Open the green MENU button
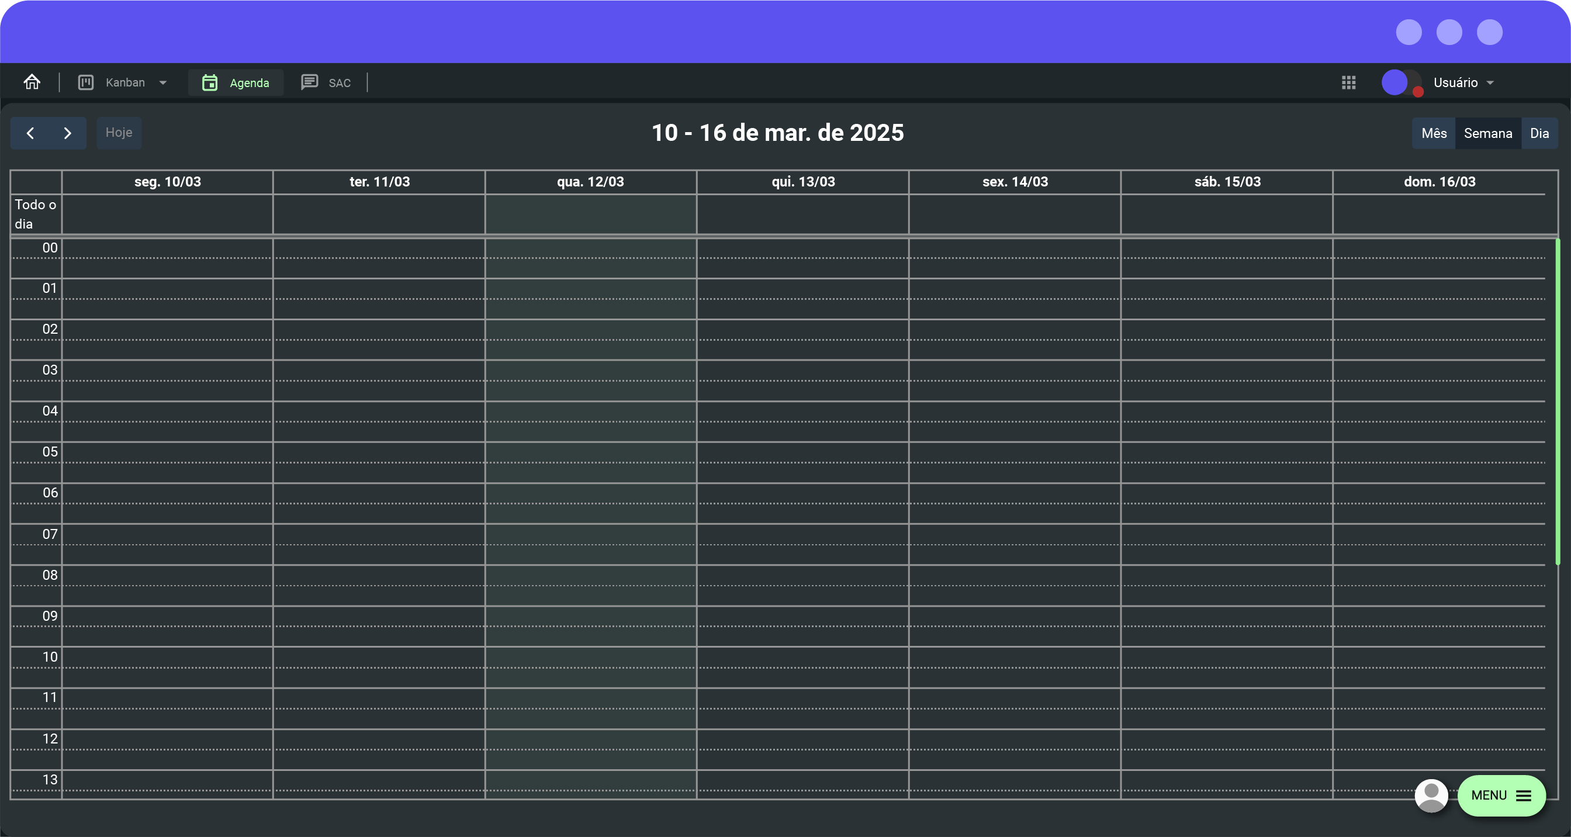The height and width of the screenshot is (837, 1571). tap(1501, 795)
